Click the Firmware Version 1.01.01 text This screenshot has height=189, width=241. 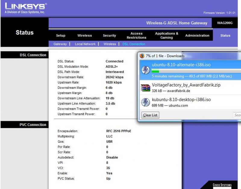click(219, 13)
